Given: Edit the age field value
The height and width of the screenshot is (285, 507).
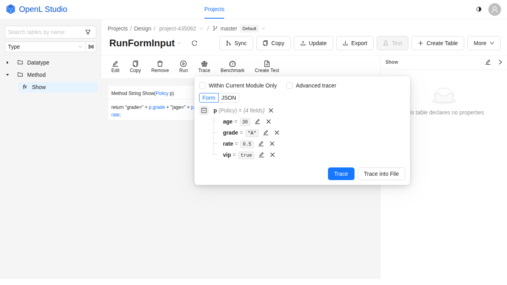Looking at the screenshot, I should [257, 122].
